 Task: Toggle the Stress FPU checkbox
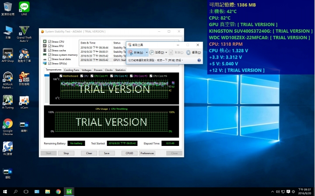point(49,46)
